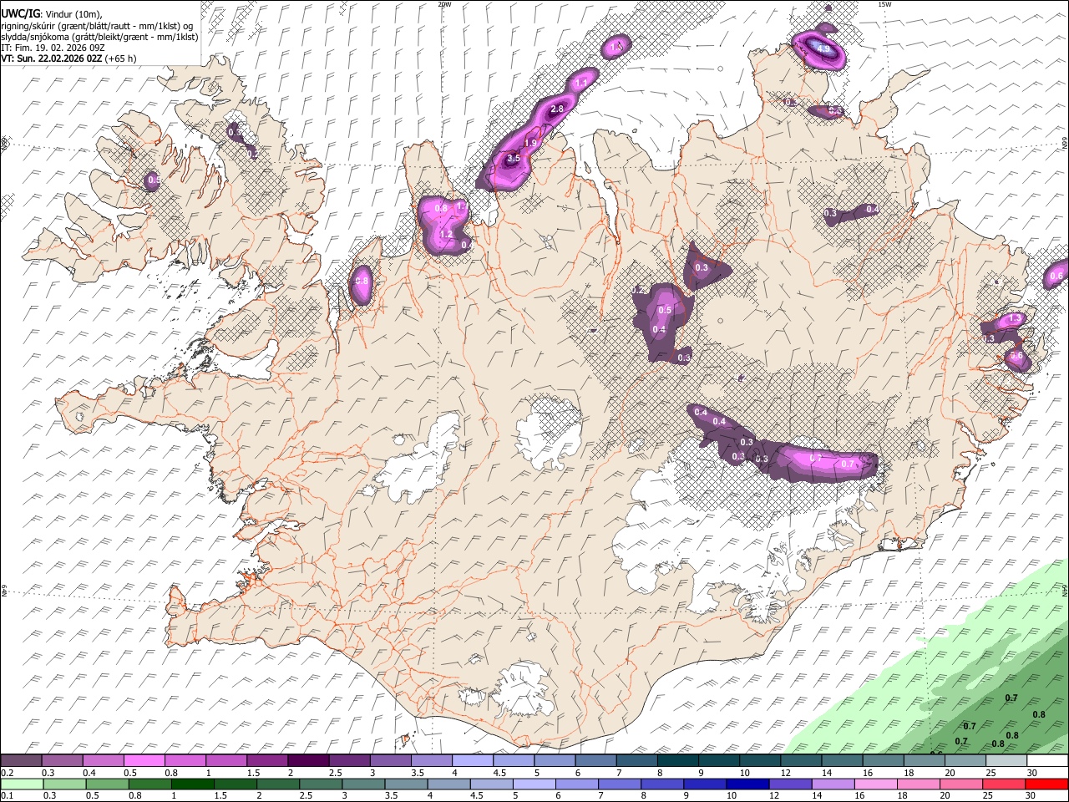This screenshot has width=1069, height=802.
Task: Click the 0.4 label in the upper legend
Action: 89,773
